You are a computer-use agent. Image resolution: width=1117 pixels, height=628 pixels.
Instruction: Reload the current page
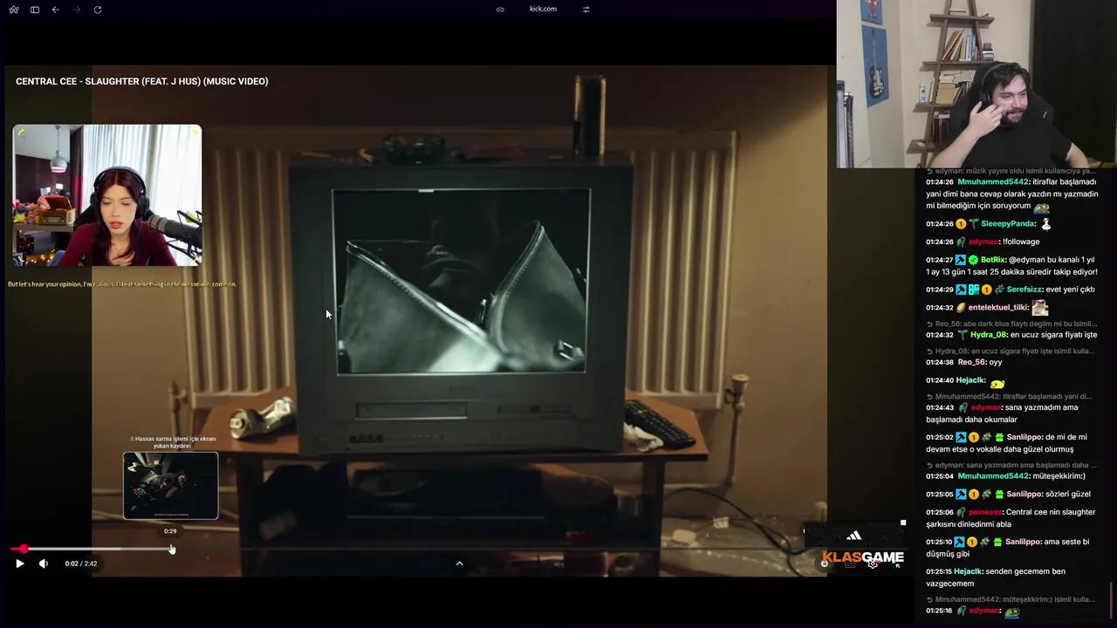point(98,10)
